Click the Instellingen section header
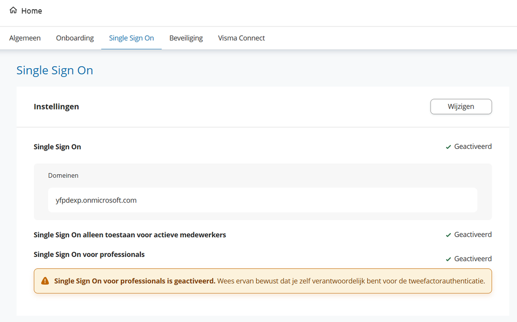This screenshot has width=517, height=322. tap(56, 106)
